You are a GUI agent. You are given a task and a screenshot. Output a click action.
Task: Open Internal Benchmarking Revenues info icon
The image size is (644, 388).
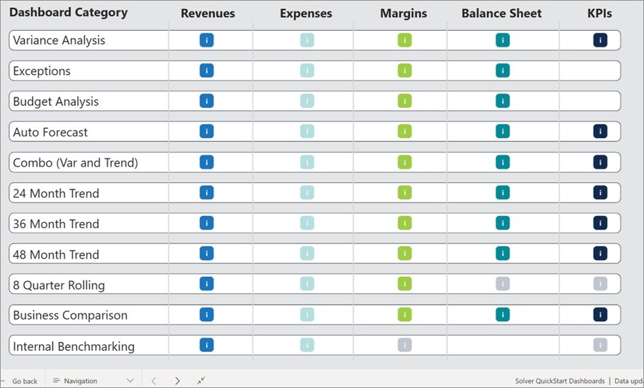(x=207, y=345)
